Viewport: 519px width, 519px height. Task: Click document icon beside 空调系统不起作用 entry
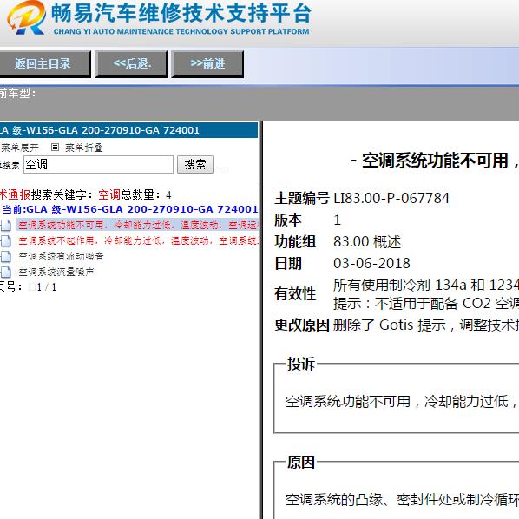[5, 241]
